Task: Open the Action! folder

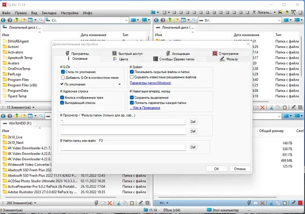Action: tap(13, 46)
